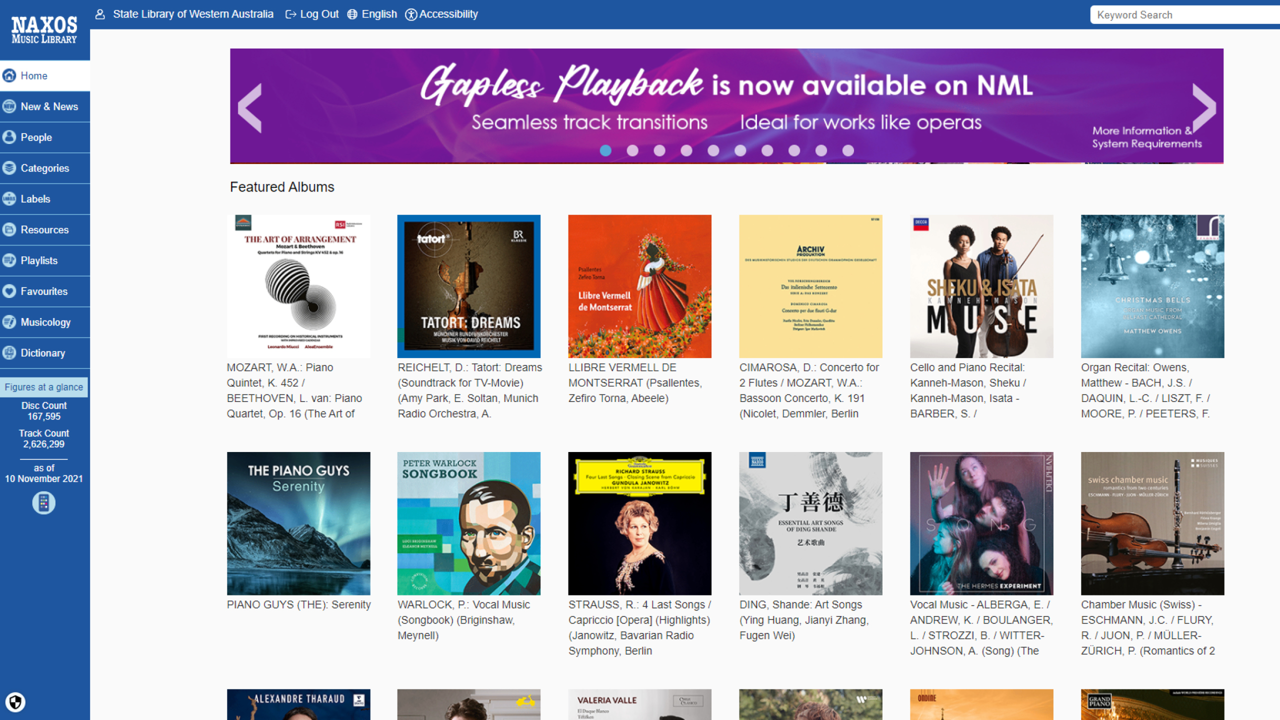Click the mobile app icon below the date

[43, 502]
